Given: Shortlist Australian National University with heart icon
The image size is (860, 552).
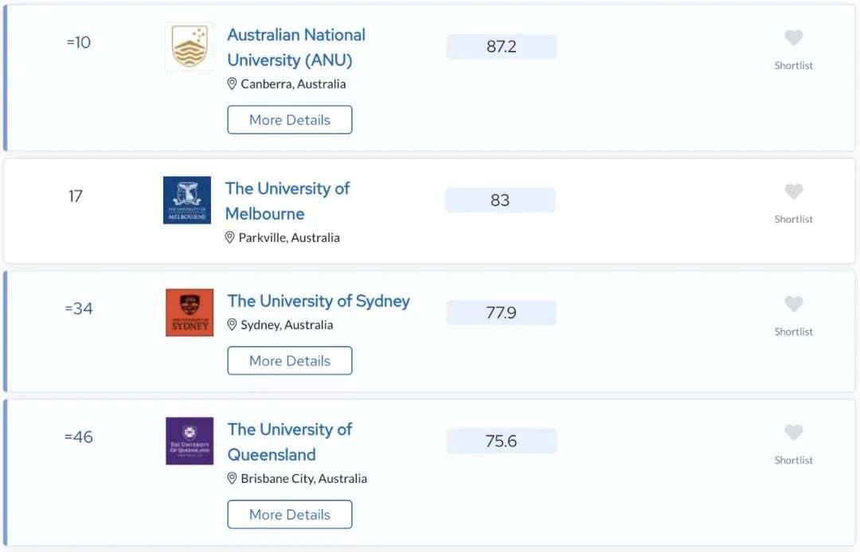Looking at the screenshot, I should click(x=793, y=38).
